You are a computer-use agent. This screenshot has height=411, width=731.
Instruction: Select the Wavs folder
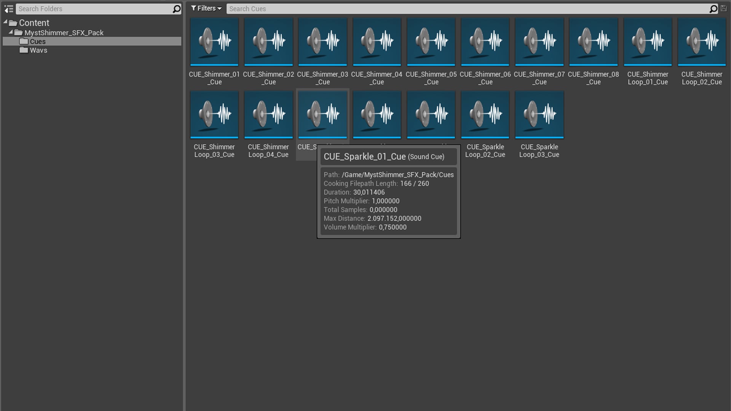(x=38, y=50)
